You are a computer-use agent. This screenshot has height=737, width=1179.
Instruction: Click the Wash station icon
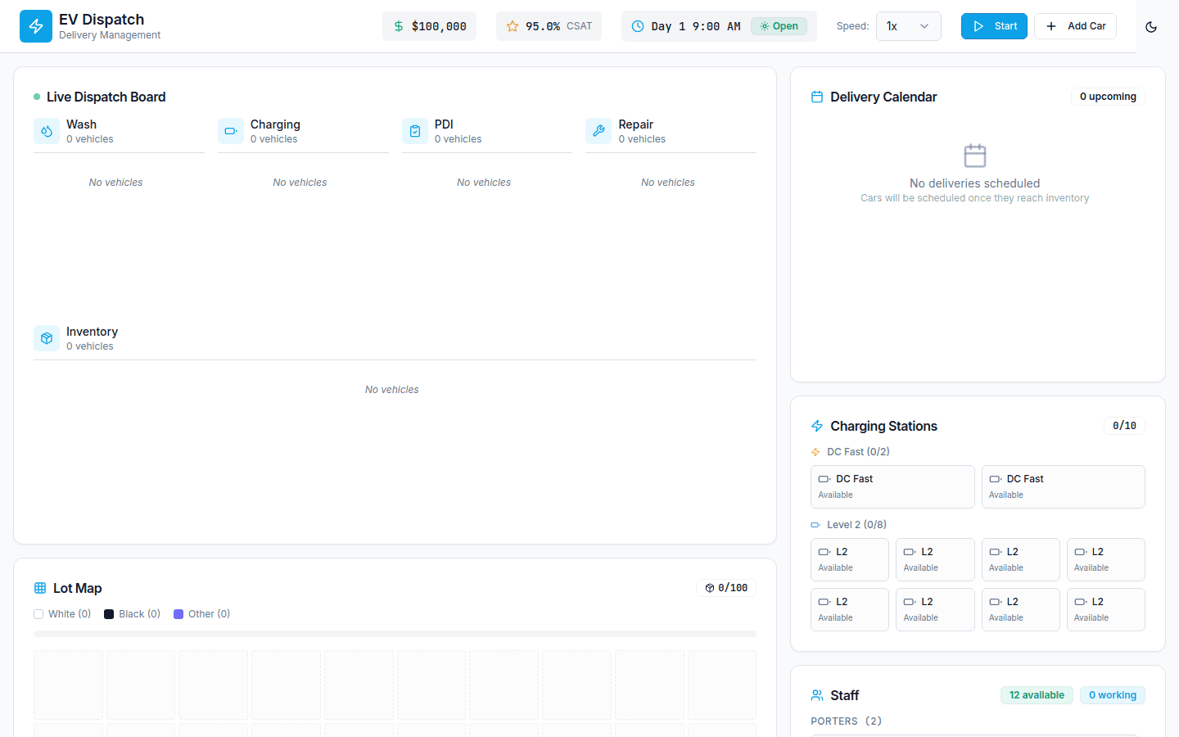click(47, 131)
